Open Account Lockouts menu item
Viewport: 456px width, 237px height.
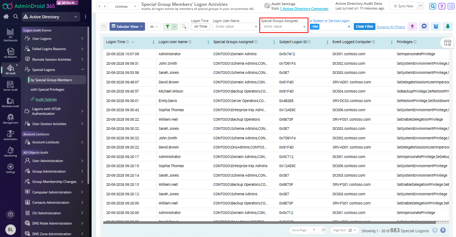pos(54,142)
